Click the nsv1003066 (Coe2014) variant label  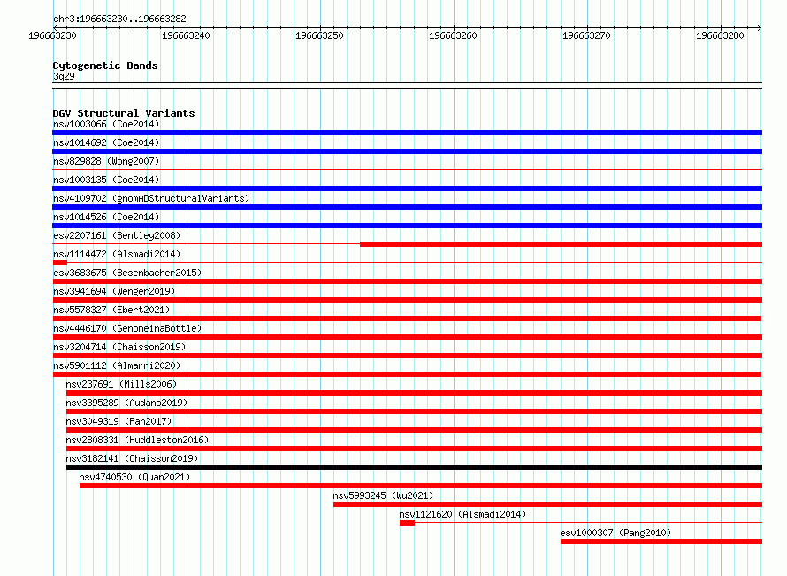click(x=106, y=124)
